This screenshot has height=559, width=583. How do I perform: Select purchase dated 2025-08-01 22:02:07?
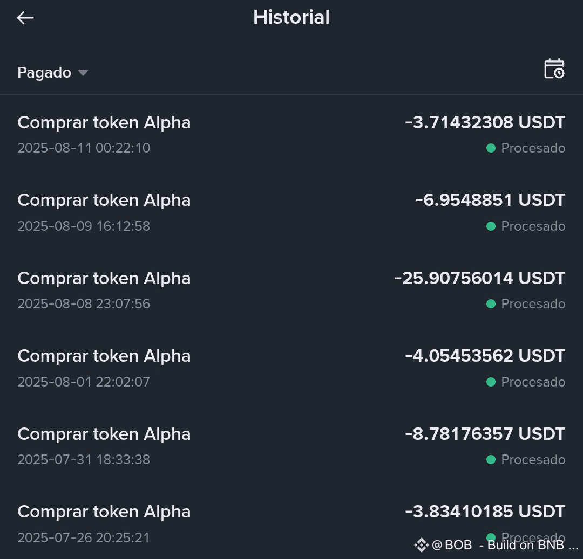click(x=291, y=368)
